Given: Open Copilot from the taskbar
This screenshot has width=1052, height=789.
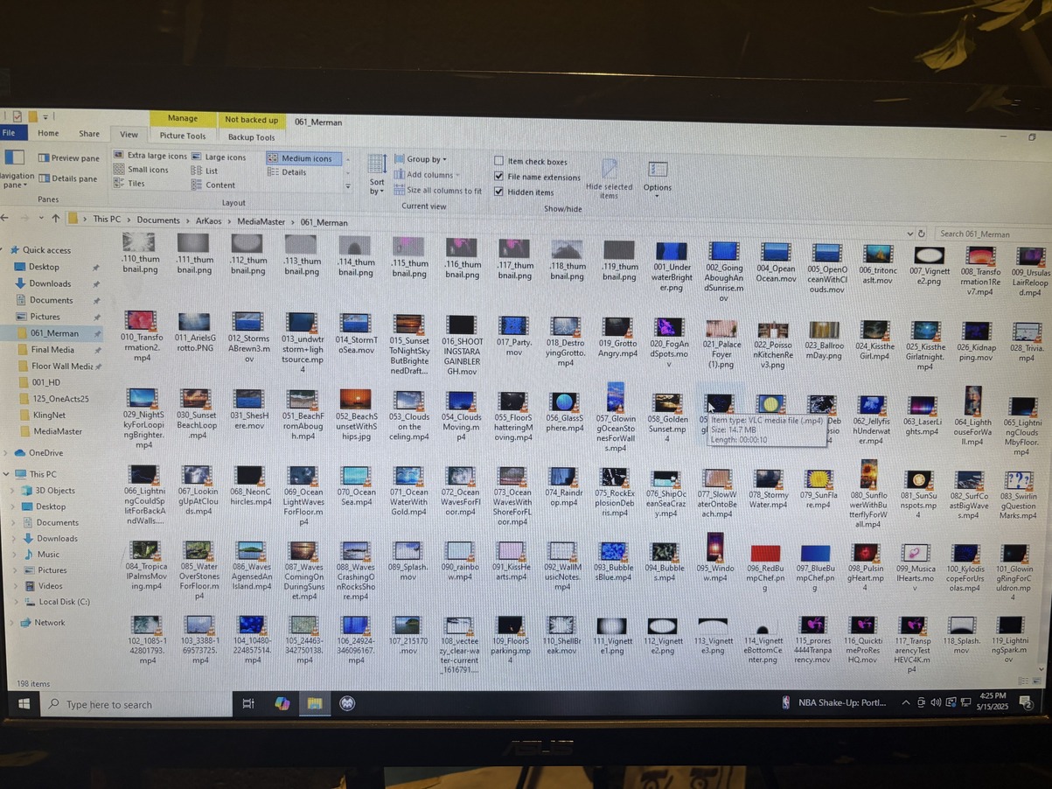Looking at the screenshot, I should coord(282,703).
